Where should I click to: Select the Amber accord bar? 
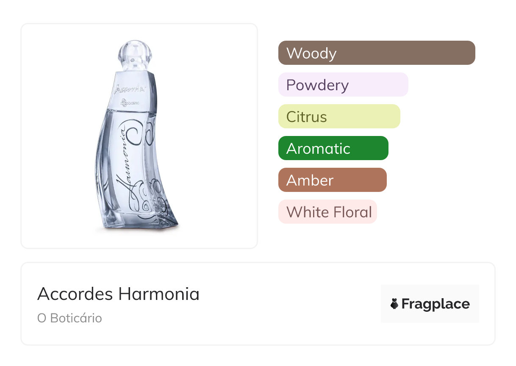pyautogui.click(x=332, y=180)
